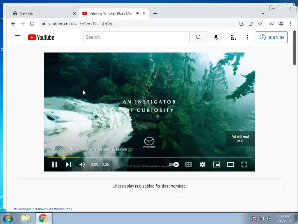The height and width of the screenshot is (224, 298).
Task: Go back in browser history
Action: tap(13, 24)
